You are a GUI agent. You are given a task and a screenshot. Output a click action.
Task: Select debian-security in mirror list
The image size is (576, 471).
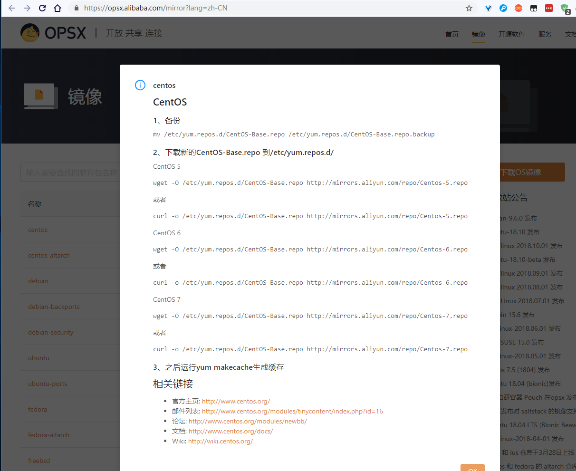click(50, 332)
